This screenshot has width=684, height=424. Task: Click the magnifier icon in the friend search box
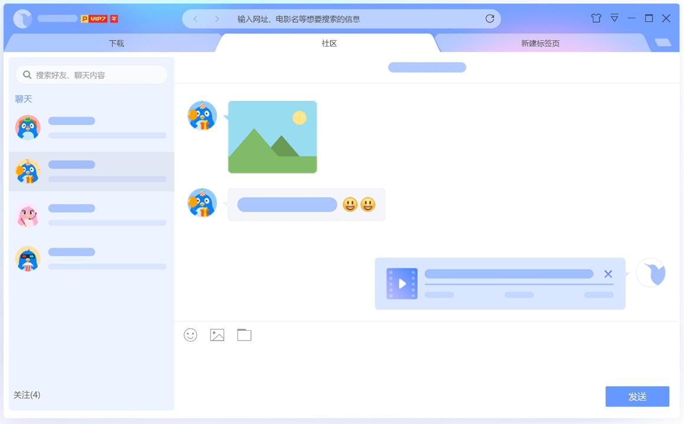pyautogui.click(x=27, y=75)
